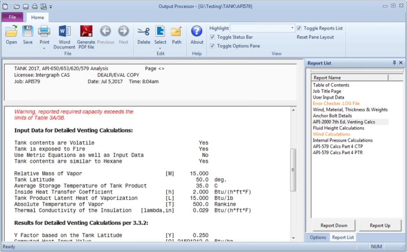Click the Open folder ribbon icon
Image resolution: width=407 pixels, height=252 pixels.
coord(11,32)
